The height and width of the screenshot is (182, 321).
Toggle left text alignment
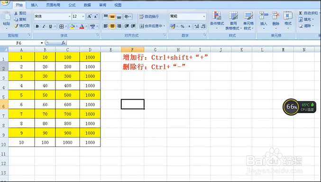tap(105, 26)
